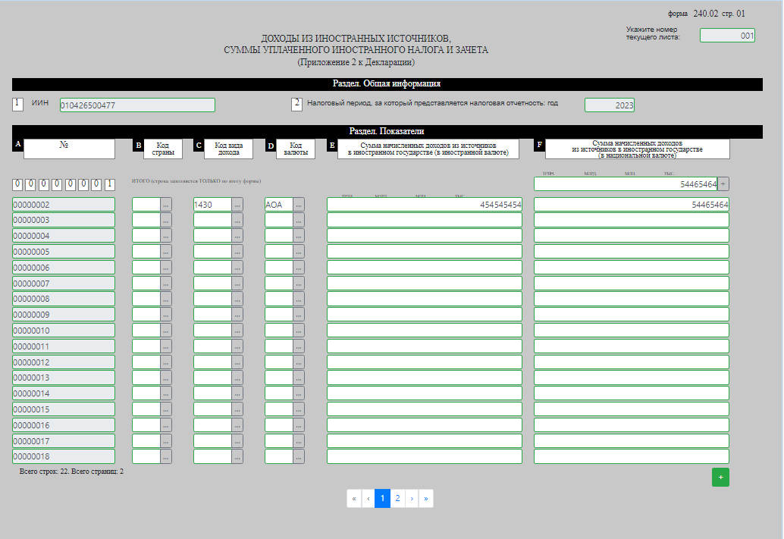784x539 pixels.
Task: Open income type lookup for row 00000002
Action: click(x=237, y=205)
